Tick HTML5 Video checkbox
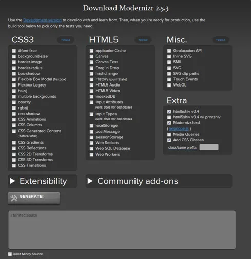Viewport: 251px width, 259px height. pyautogui.click(x=91, y=91)
